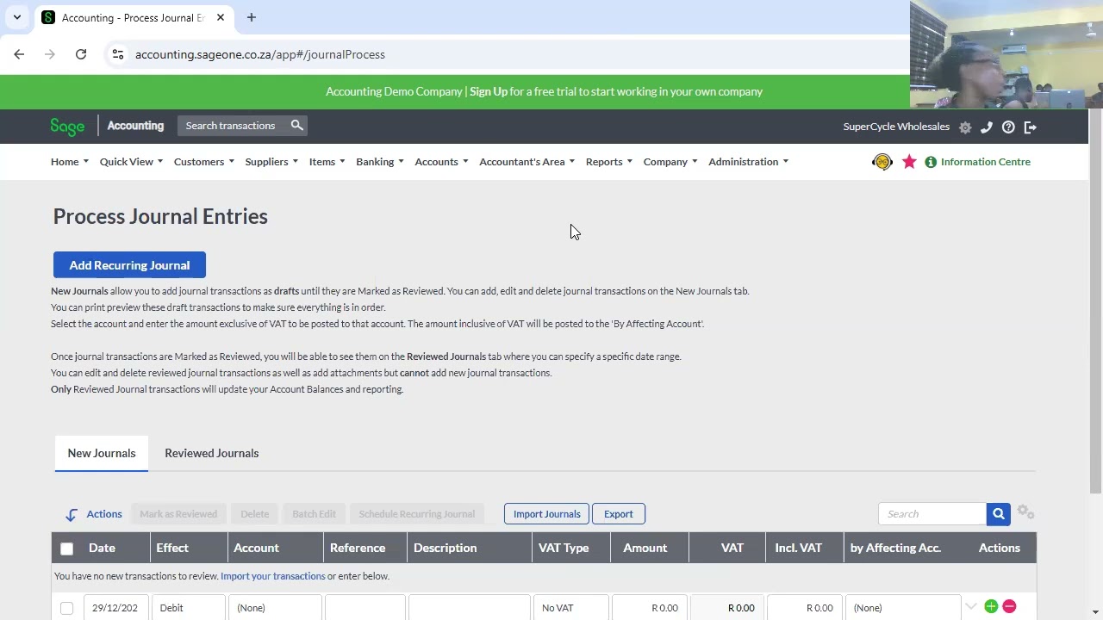The width and height of the screenshot is (1103, 620).
Task: Open company settings gear icon
Action: pos(965,127)
